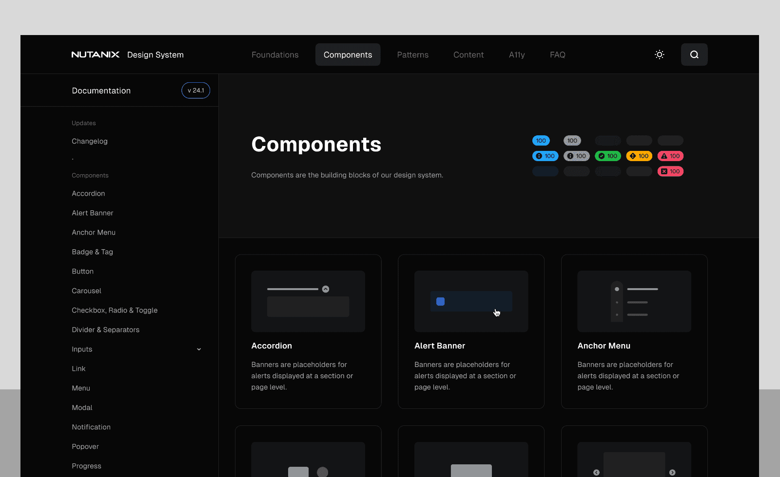This screenshot has width=780, height=477.
Task: Open Popover in sidebar
Action: pyautogui.click(x=85, y=446)
